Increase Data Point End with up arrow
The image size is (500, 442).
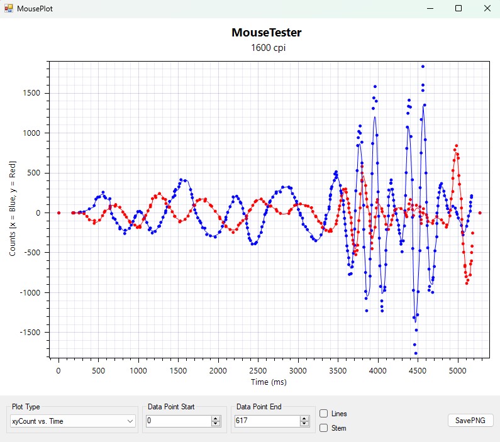point(305,418)
